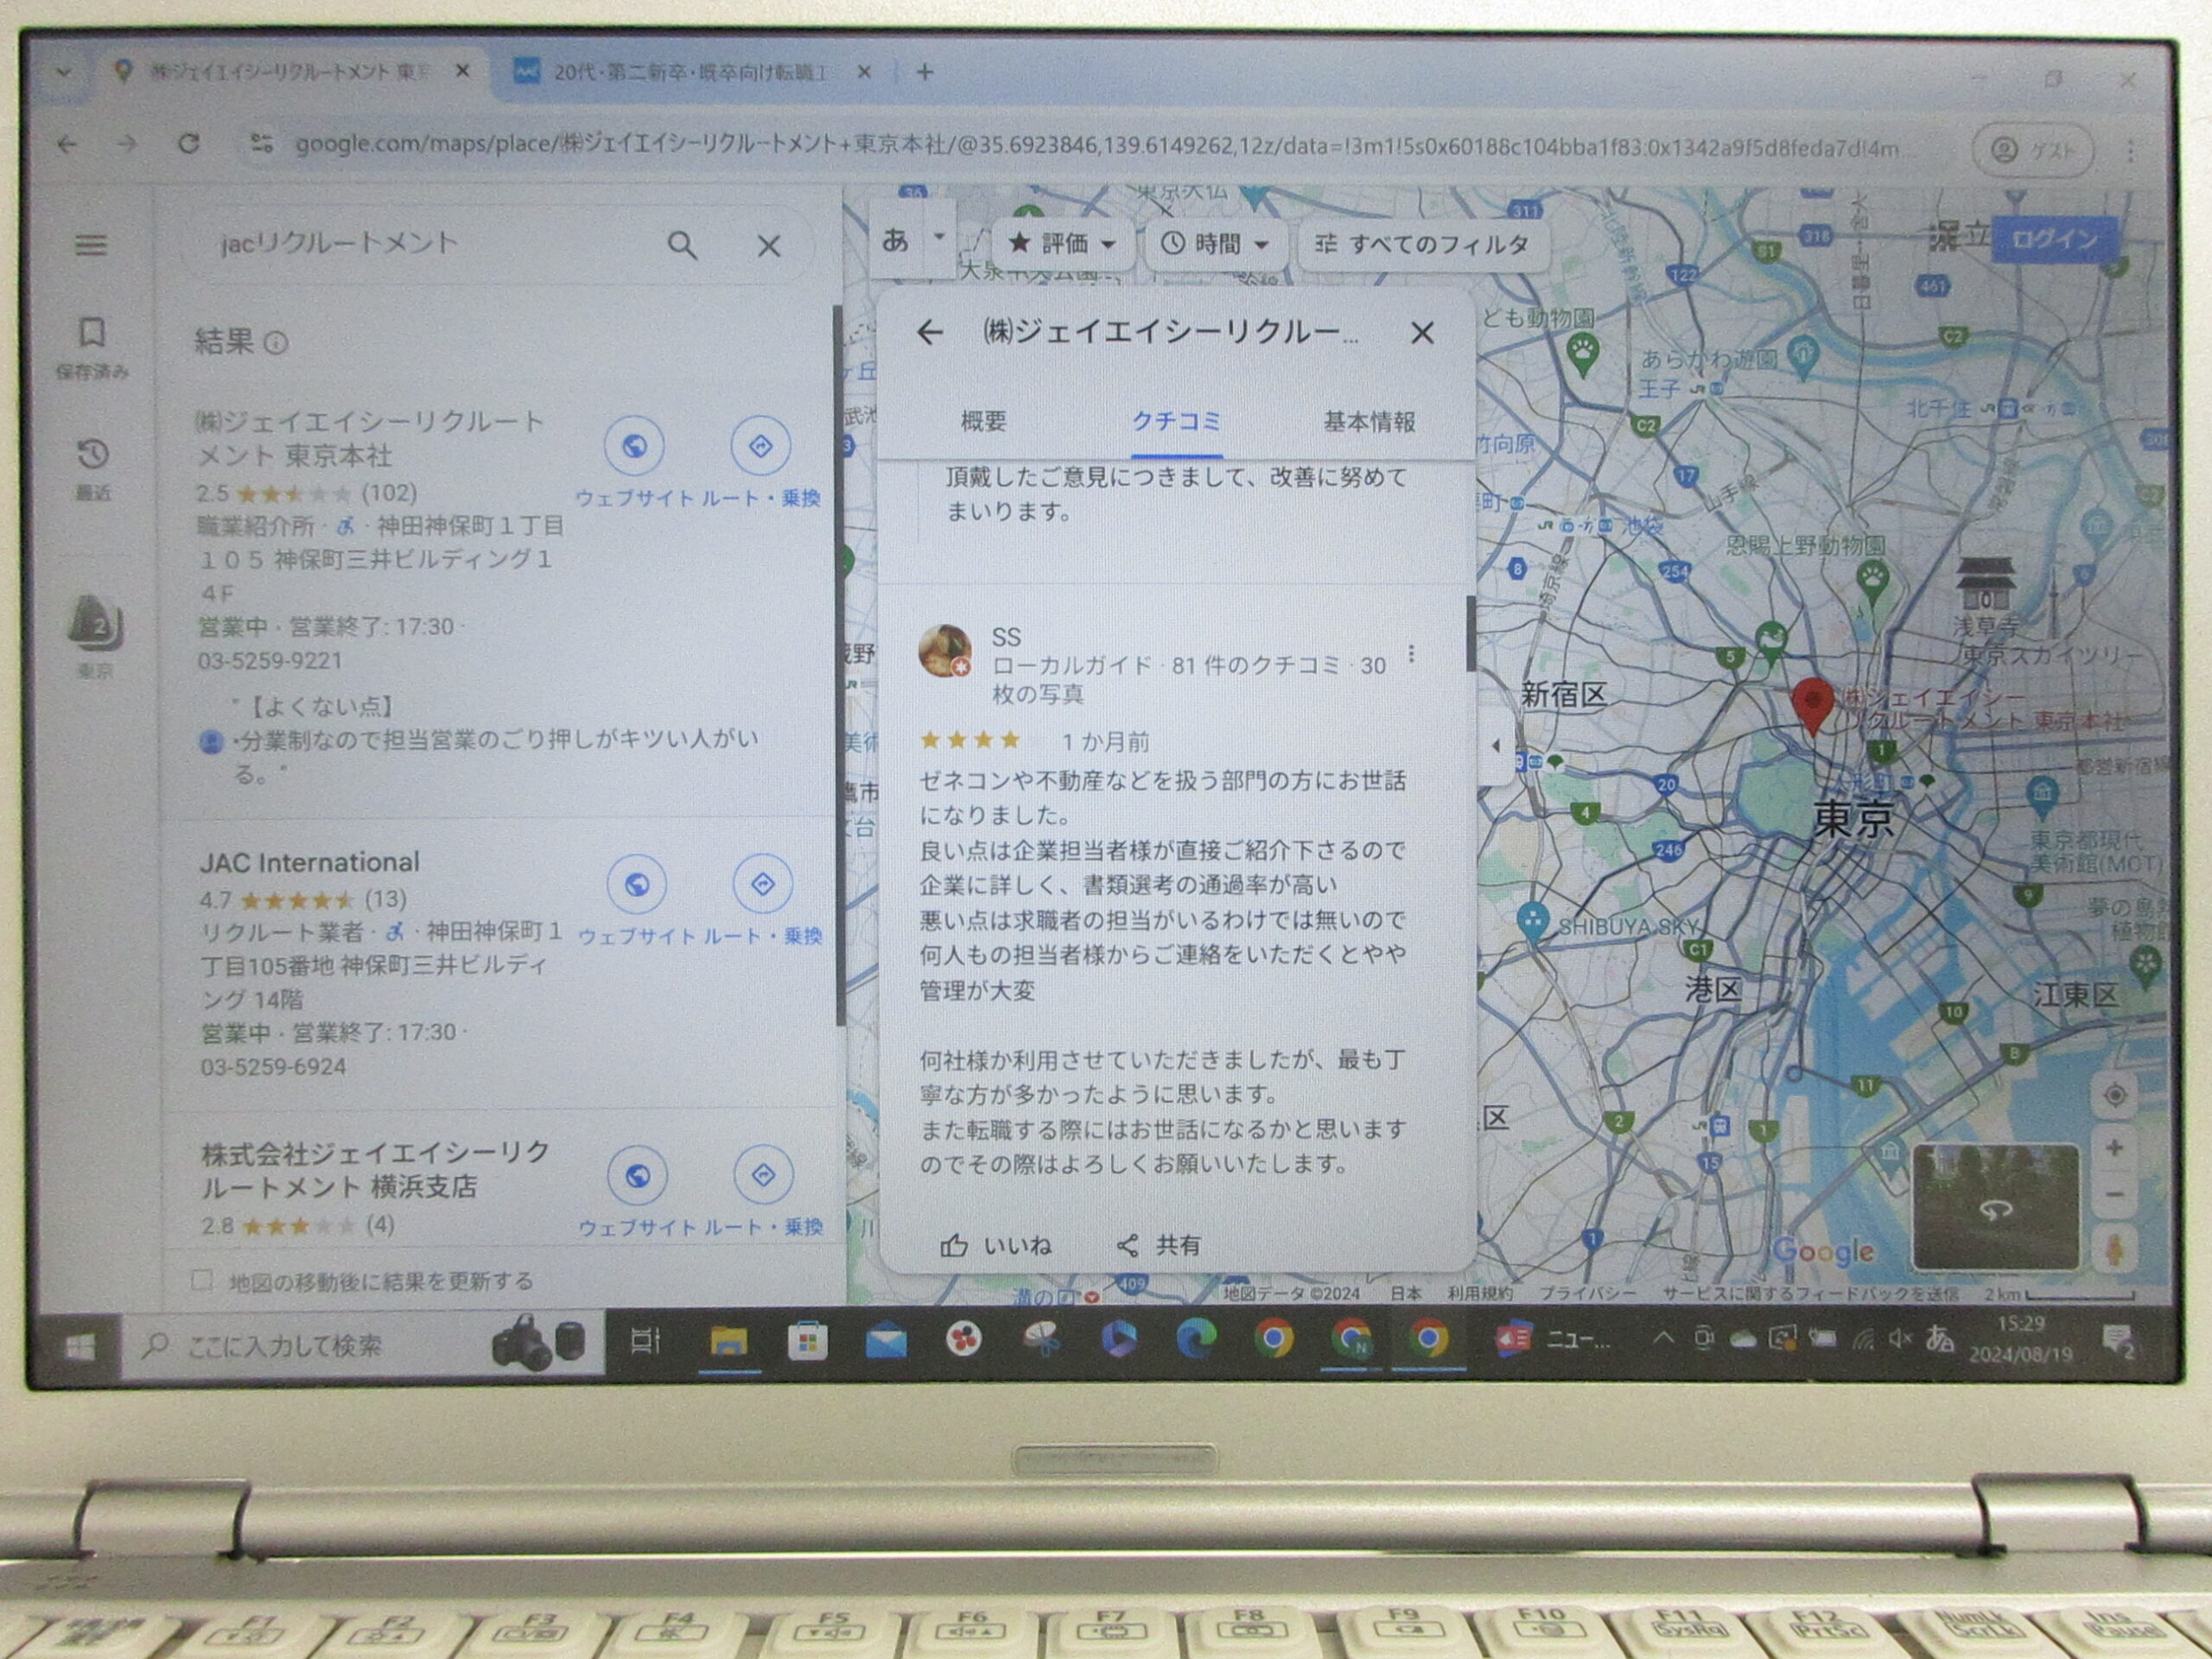Open the Mail app from taskbar
This screenshot has width=2212, height=1659.
pos(886,1342)
